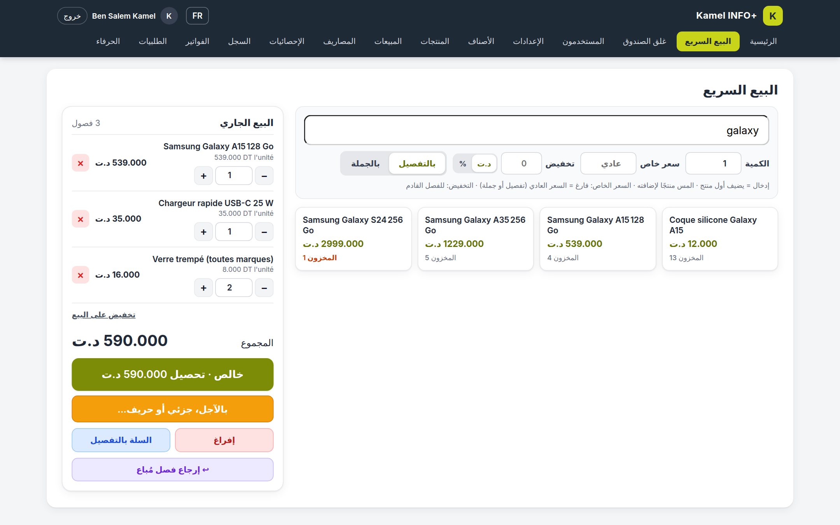Viewport: 840px width, 525px height.
Task: Set discount unit to د.ت
Action: tap(484, 164)
